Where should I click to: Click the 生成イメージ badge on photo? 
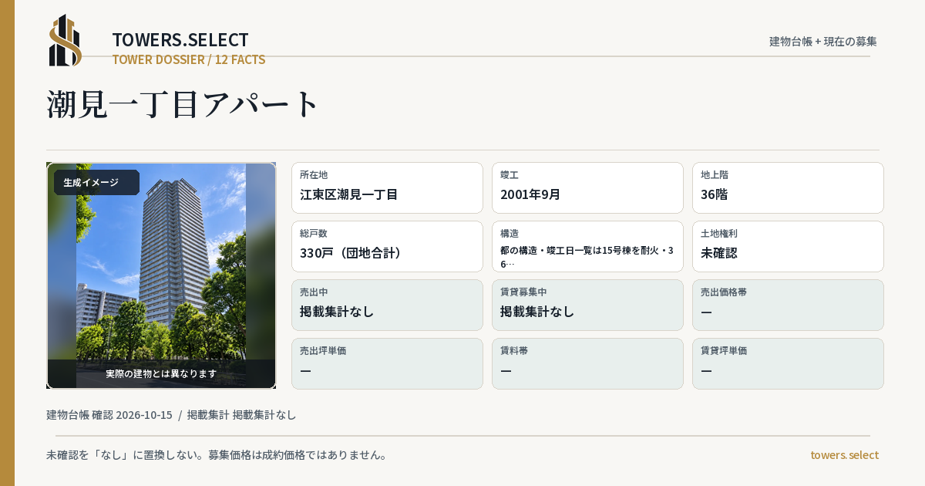[x=96, y=182]
